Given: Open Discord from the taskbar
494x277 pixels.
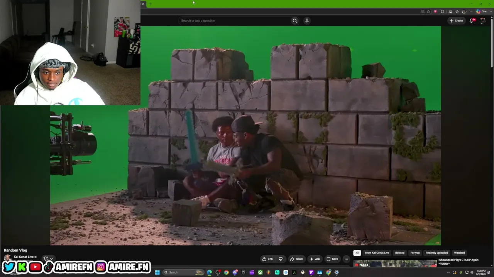Looking at the screenshot, I should coord(235,272).
